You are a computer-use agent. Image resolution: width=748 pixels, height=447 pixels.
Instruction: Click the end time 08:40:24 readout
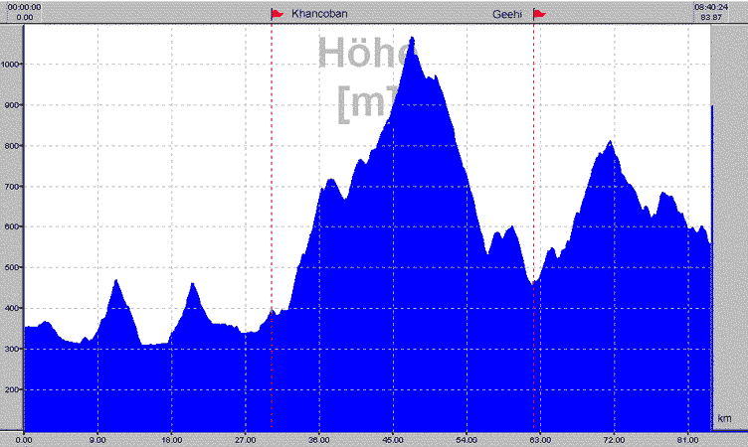tap(708, 6)
